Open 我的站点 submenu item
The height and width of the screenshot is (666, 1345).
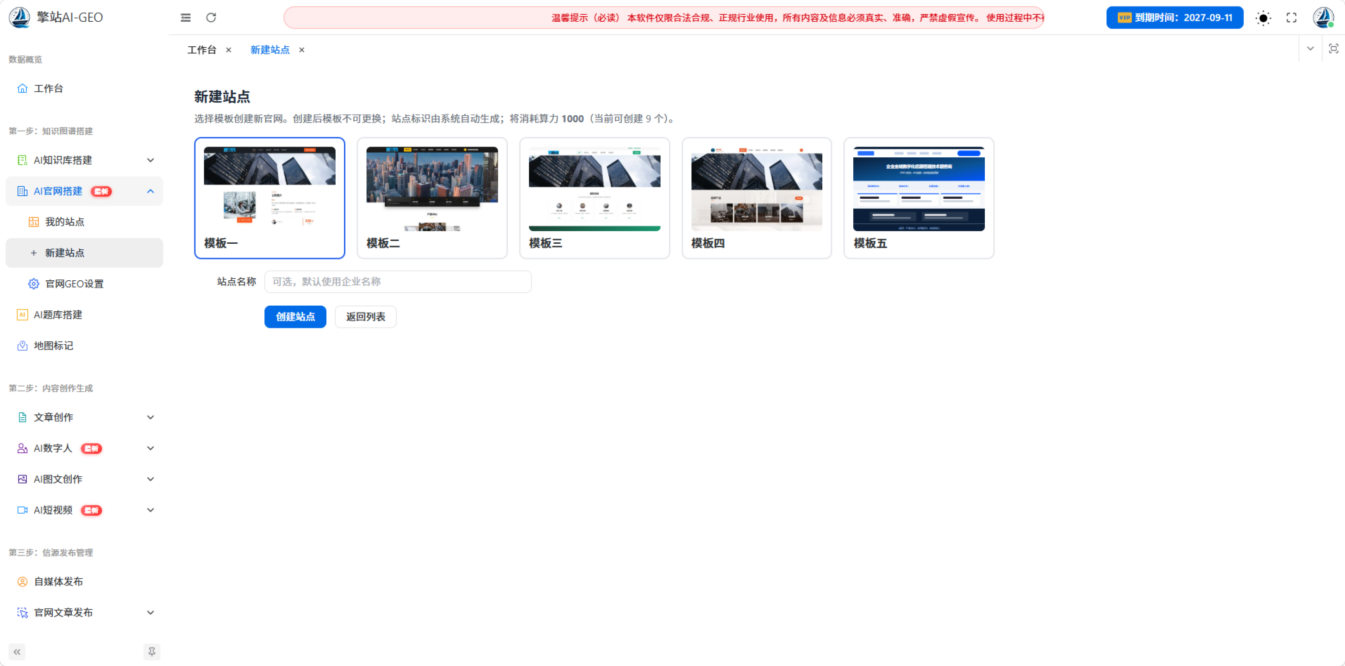click(x=84, y=222)
